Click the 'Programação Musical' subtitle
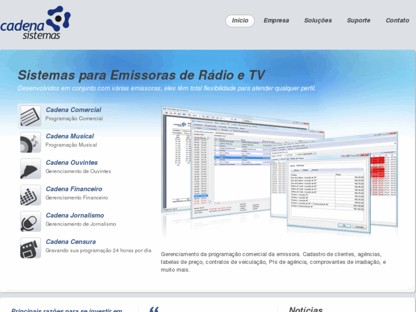Image resolution: width=416 pixels, height=312 pixels. click(71, 145)
